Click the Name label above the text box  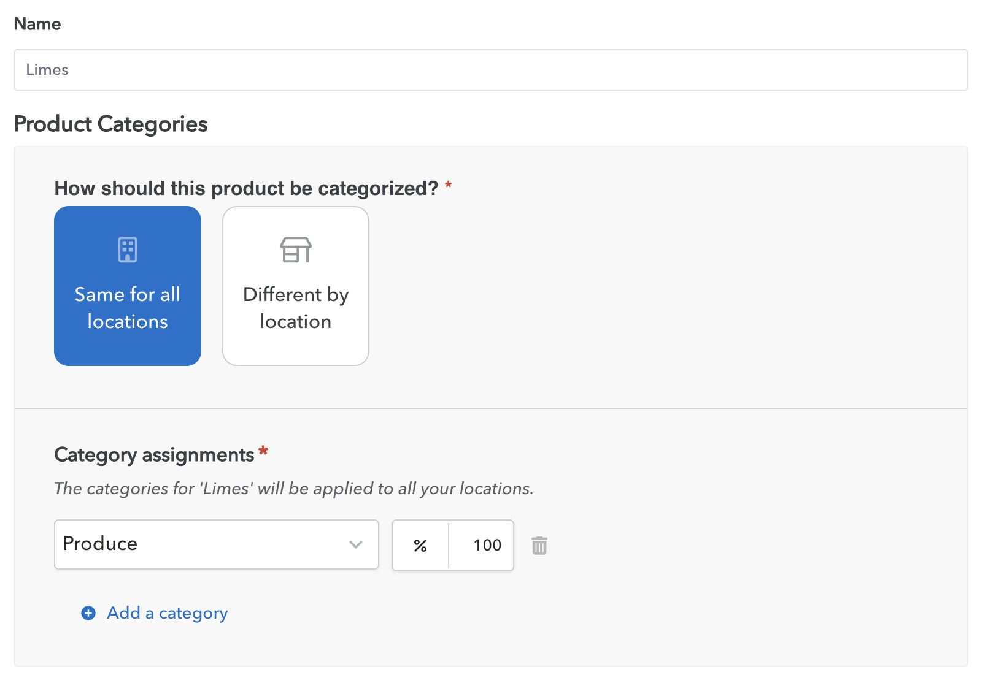tap(37, 24)
